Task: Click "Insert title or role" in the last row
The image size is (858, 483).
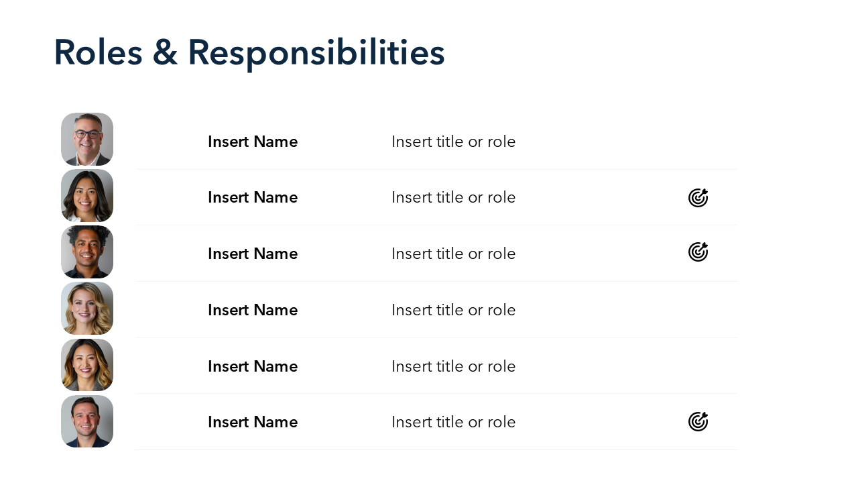Action: tap(453, 423)
